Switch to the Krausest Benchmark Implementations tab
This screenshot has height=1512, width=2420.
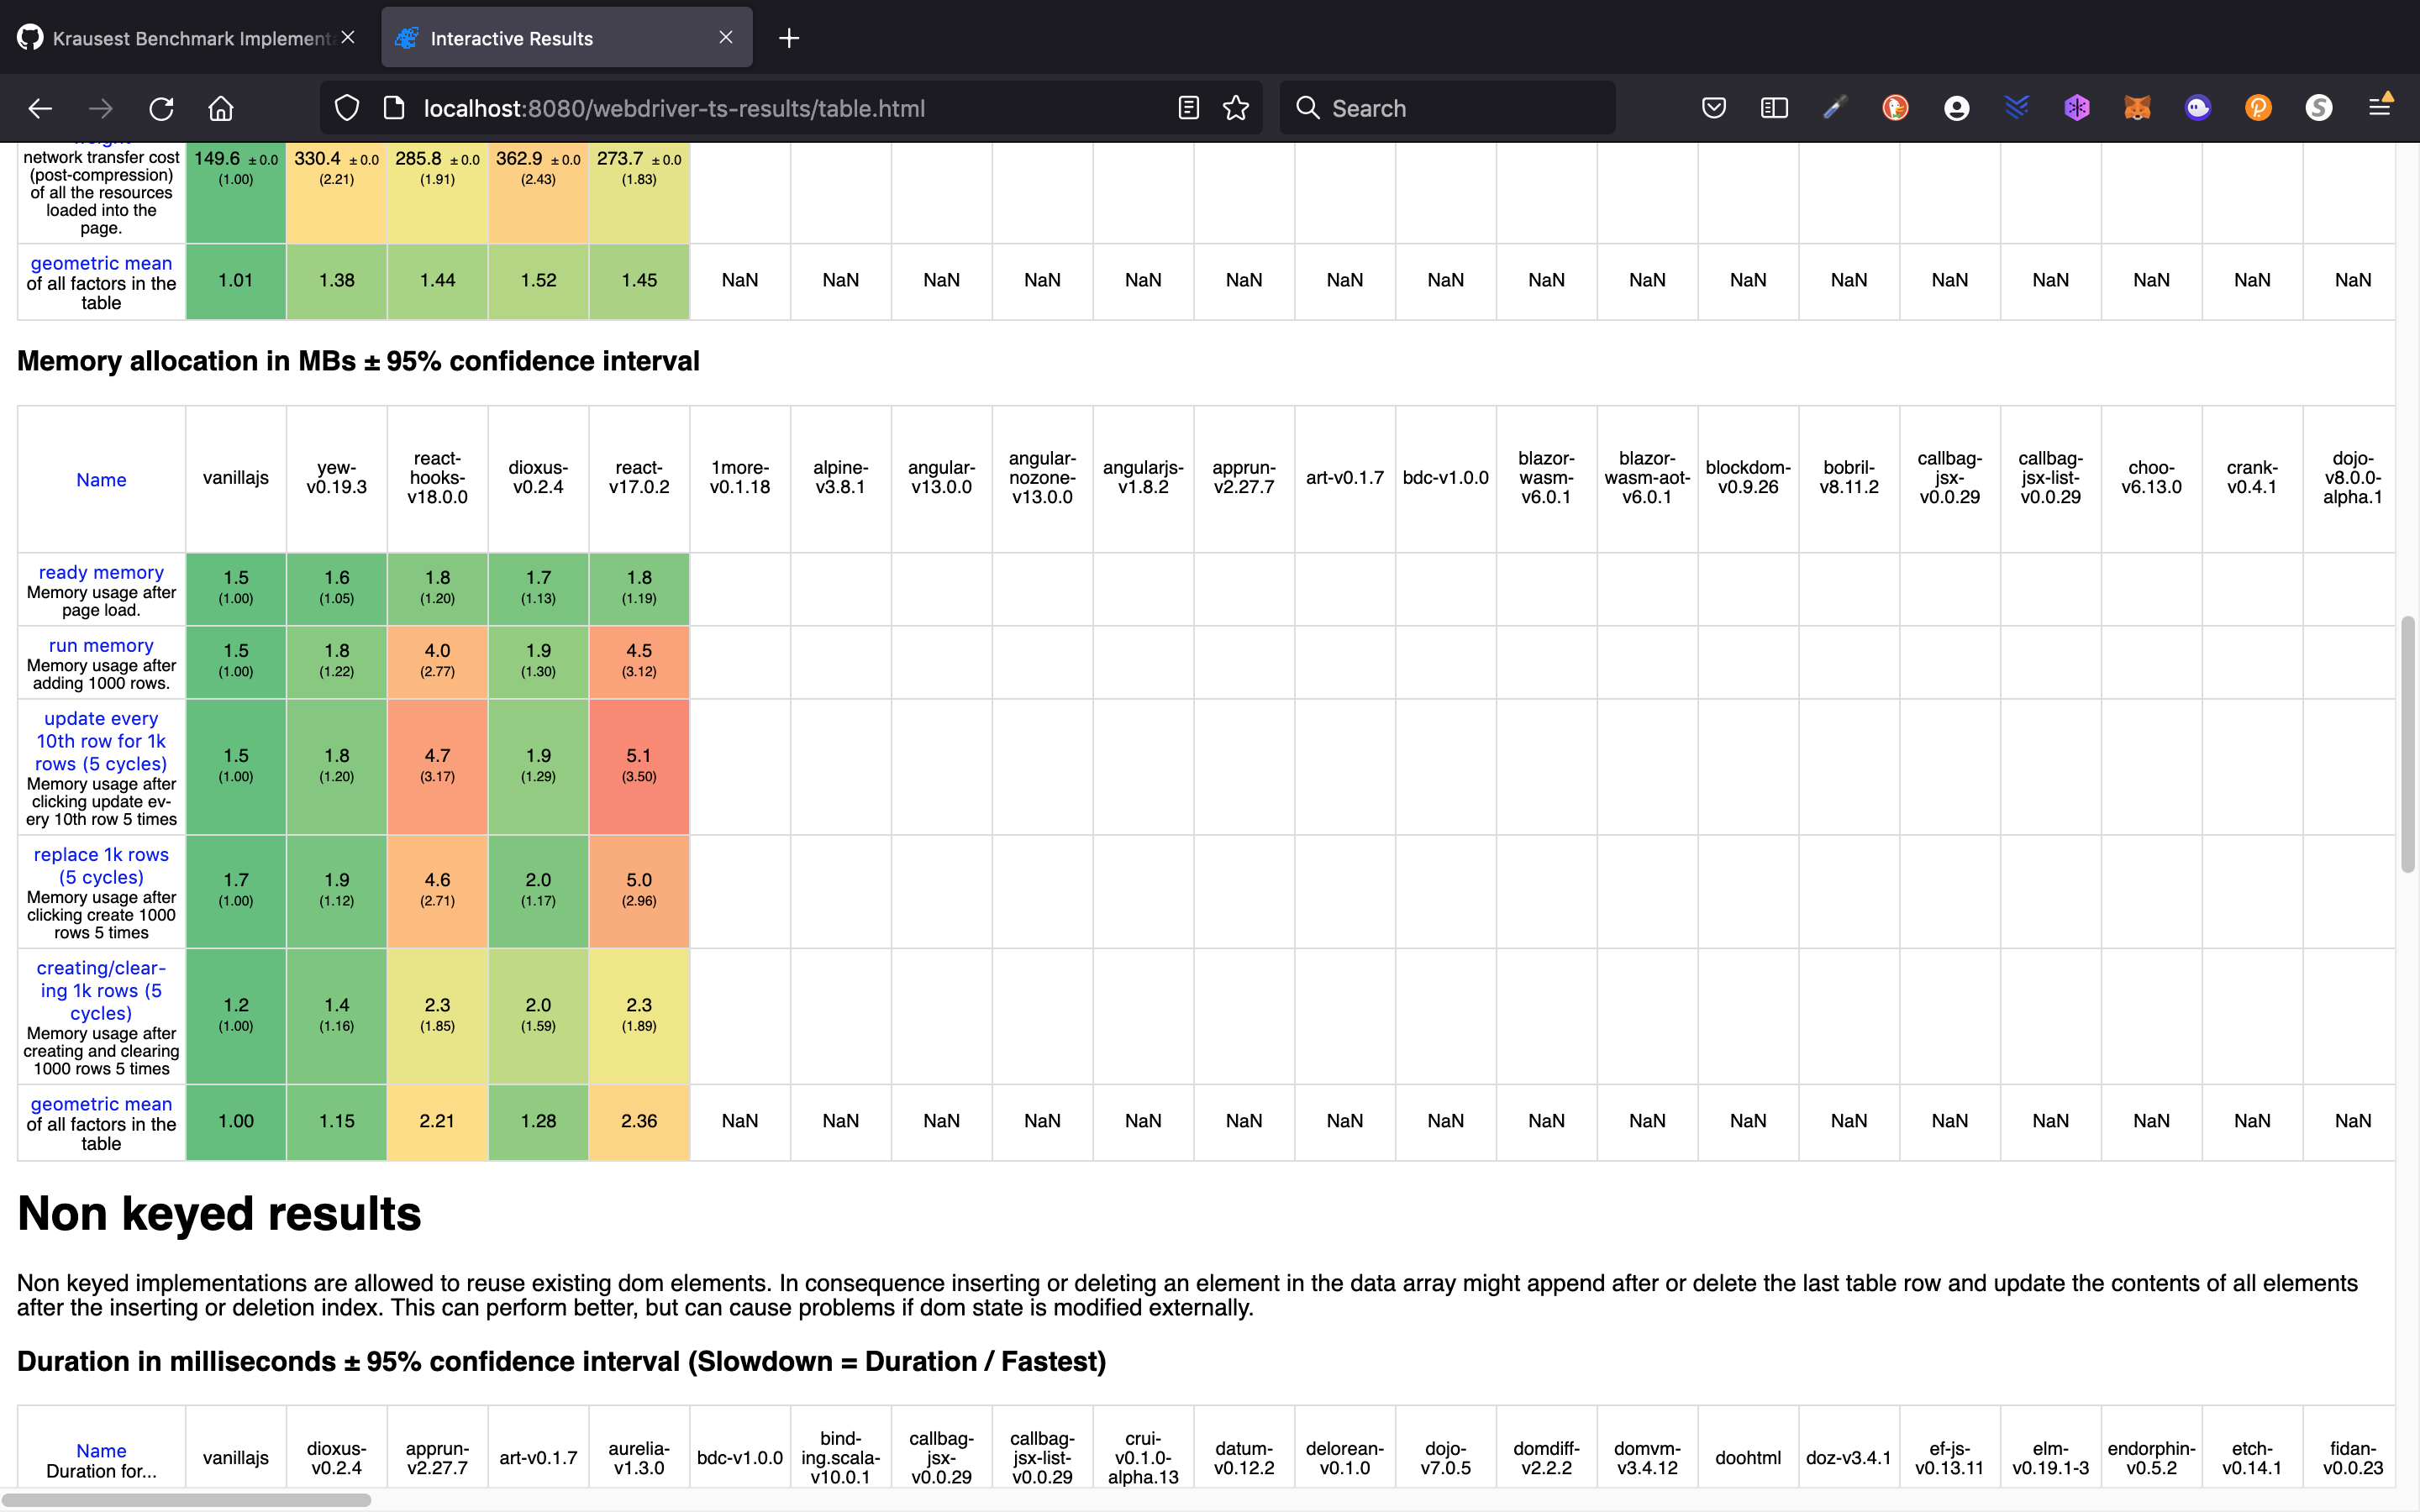[180, 38]
